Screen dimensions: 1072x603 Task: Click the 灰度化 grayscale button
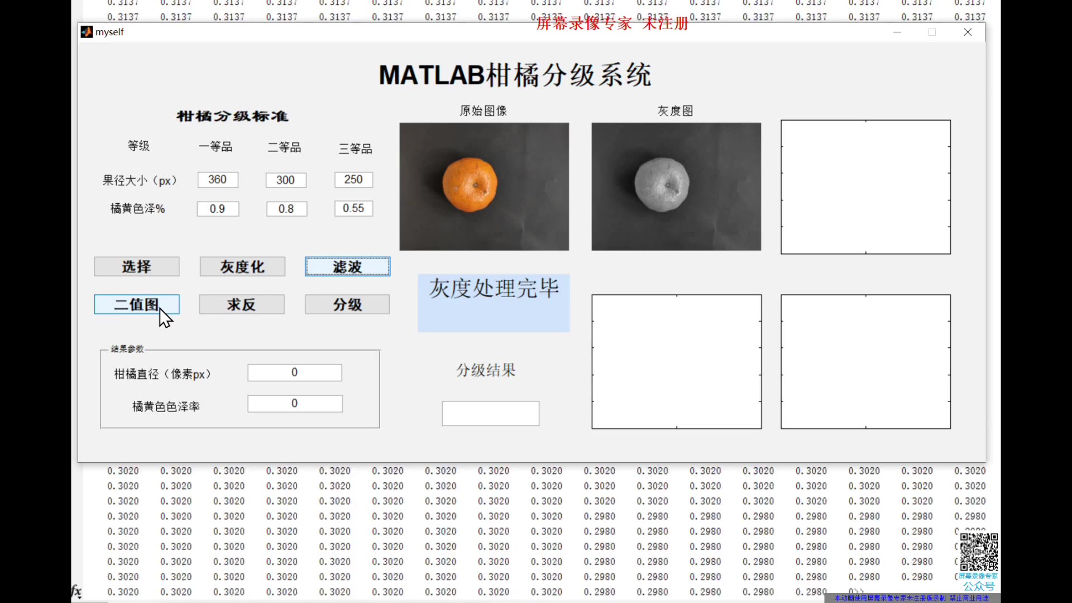tap(242, 267)
